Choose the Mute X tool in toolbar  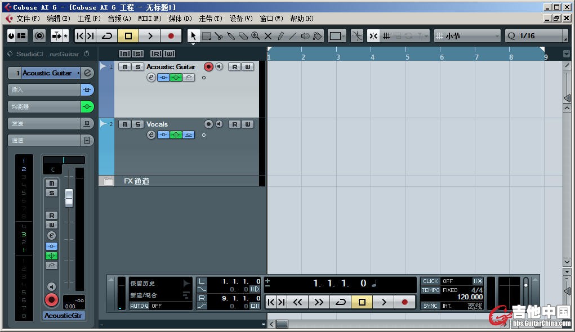268,36
